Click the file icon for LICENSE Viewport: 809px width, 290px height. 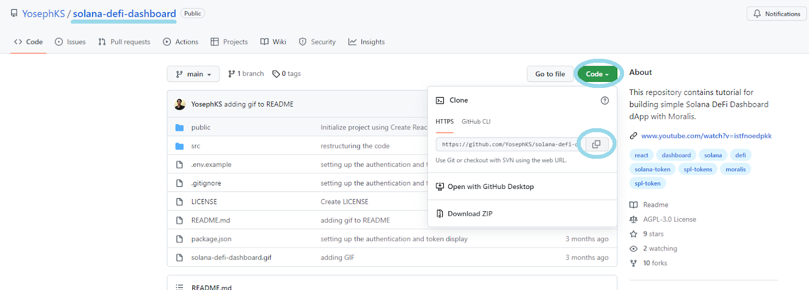pyautogui.click(x=179, y=202)
